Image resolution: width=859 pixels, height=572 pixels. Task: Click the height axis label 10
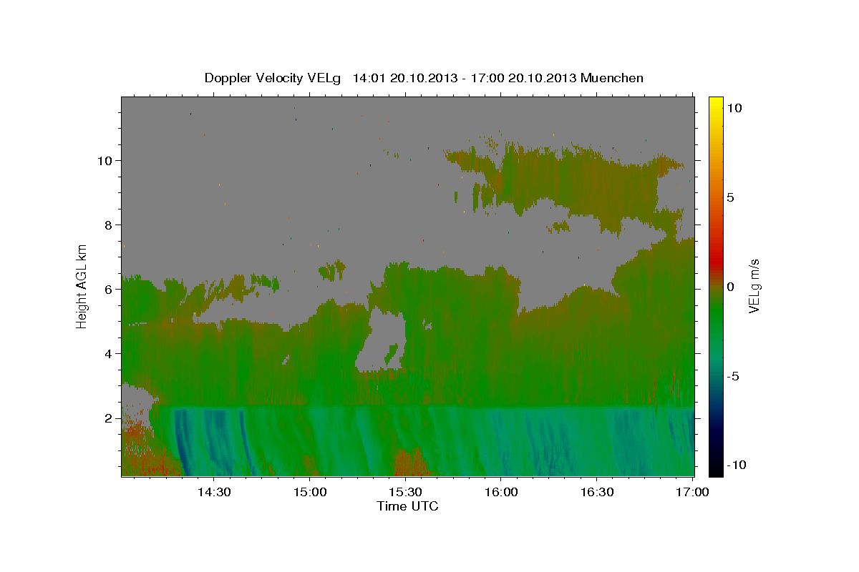pos(104,160)
